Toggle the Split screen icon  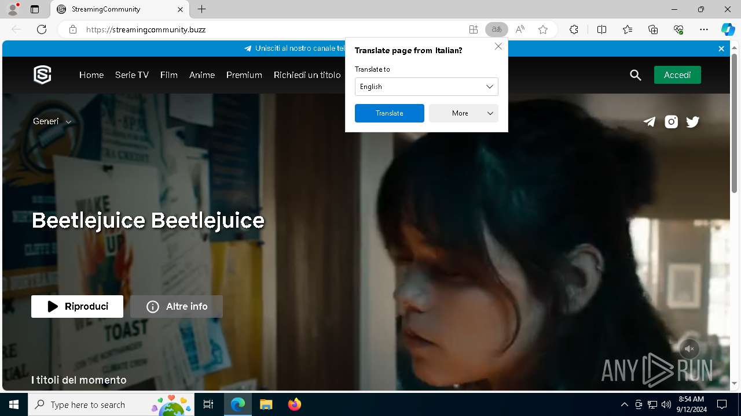601,29
